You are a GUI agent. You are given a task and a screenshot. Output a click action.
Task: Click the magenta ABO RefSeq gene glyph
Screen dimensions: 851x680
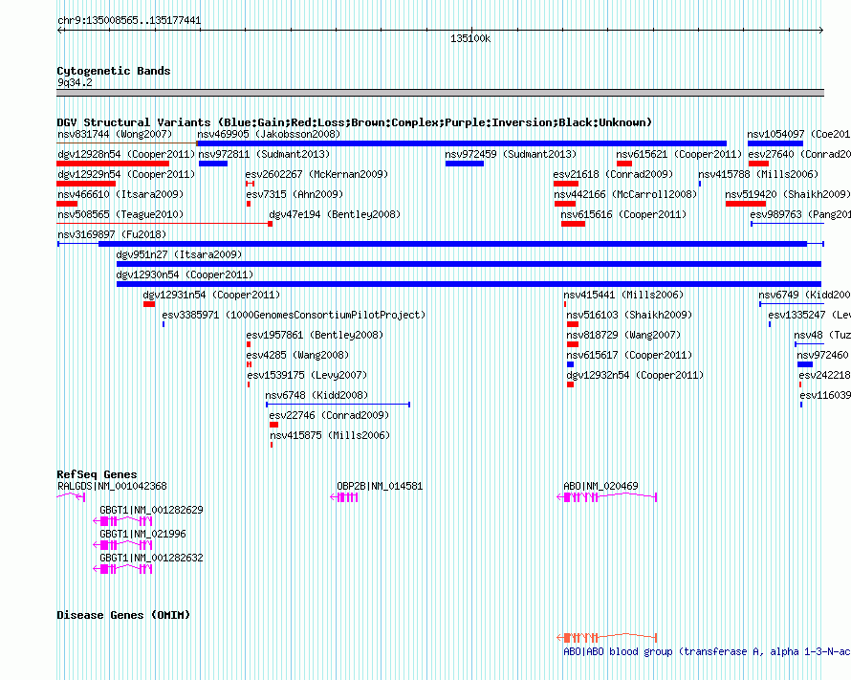pyautogui.click(x=607, y=497)
